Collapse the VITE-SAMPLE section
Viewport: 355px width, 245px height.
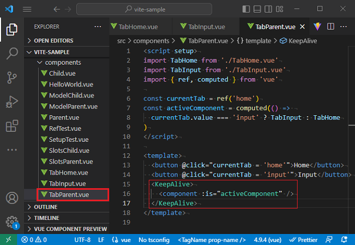pyautogui.click(x=67, y=52)
